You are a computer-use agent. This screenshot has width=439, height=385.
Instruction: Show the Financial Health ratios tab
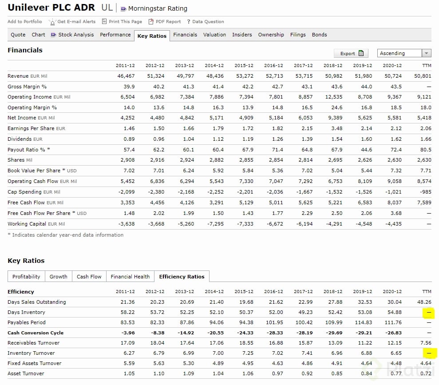pyautogui.click(x=130, y=276)
